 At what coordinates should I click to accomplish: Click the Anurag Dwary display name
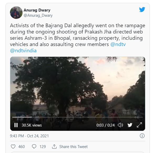click(37, 10)
